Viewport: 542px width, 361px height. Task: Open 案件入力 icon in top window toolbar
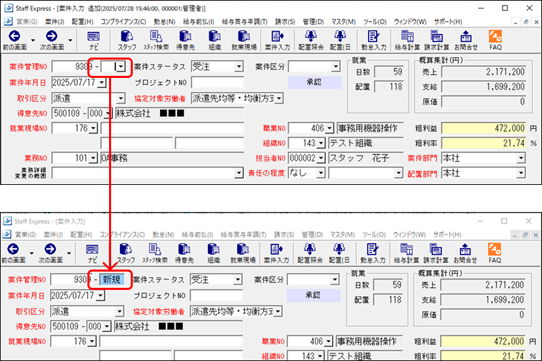click(277, 40)
